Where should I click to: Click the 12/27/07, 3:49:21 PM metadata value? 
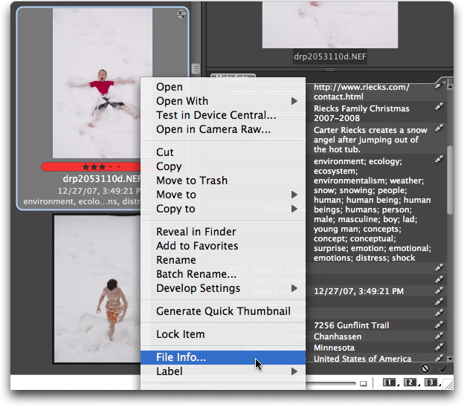tap(358, 291)
